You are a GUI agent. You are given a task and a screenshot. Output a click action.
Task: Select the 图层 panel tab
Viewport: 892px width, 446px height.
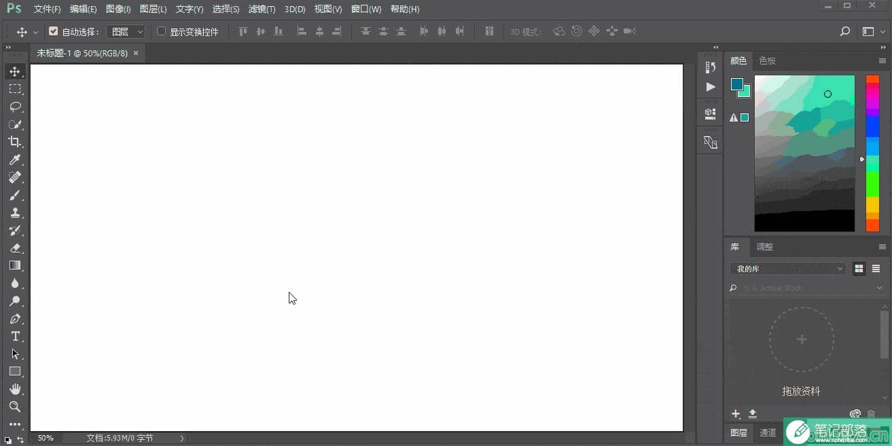(x=738, y=432)
